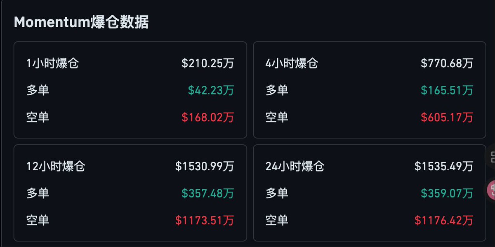The image size is (495, 247).
Task: Click the 4-hour total $770.68万
Action: [447, 64]
